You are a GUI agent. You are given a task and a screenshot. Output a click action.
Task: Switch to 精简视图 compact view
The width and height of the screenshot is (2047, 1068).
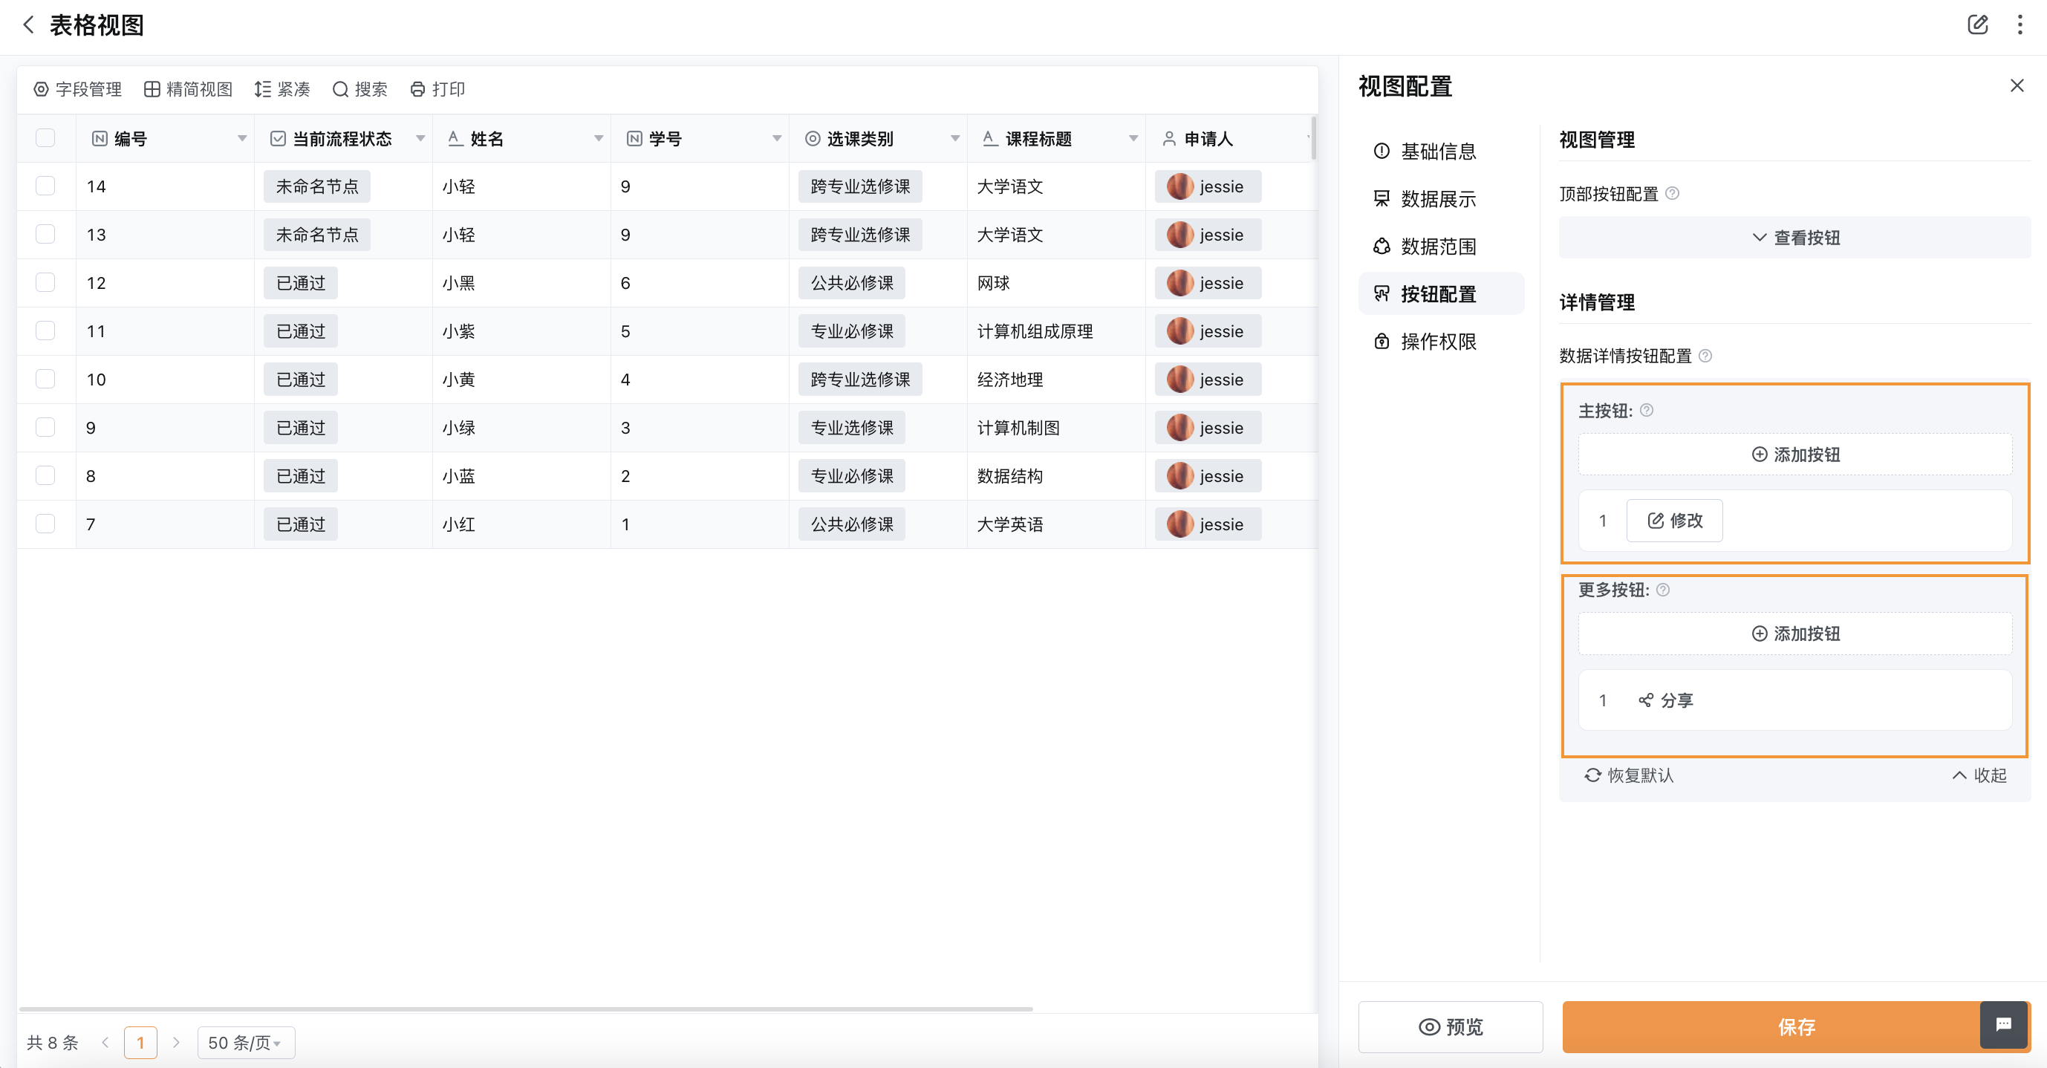point(189,89)
